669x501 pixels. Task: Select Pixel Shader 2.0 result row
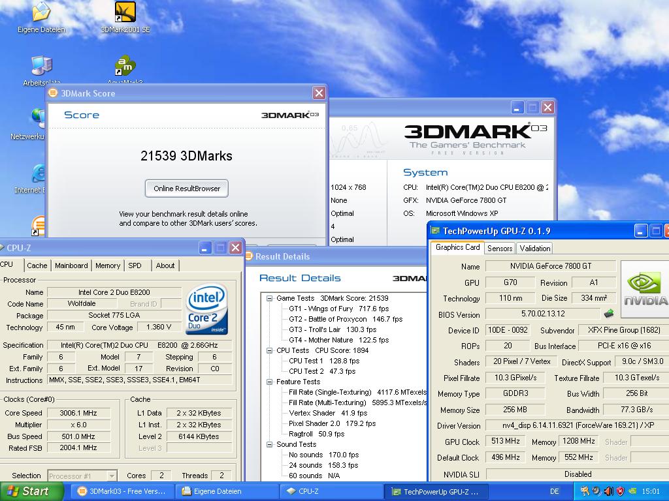click(332, 423)
